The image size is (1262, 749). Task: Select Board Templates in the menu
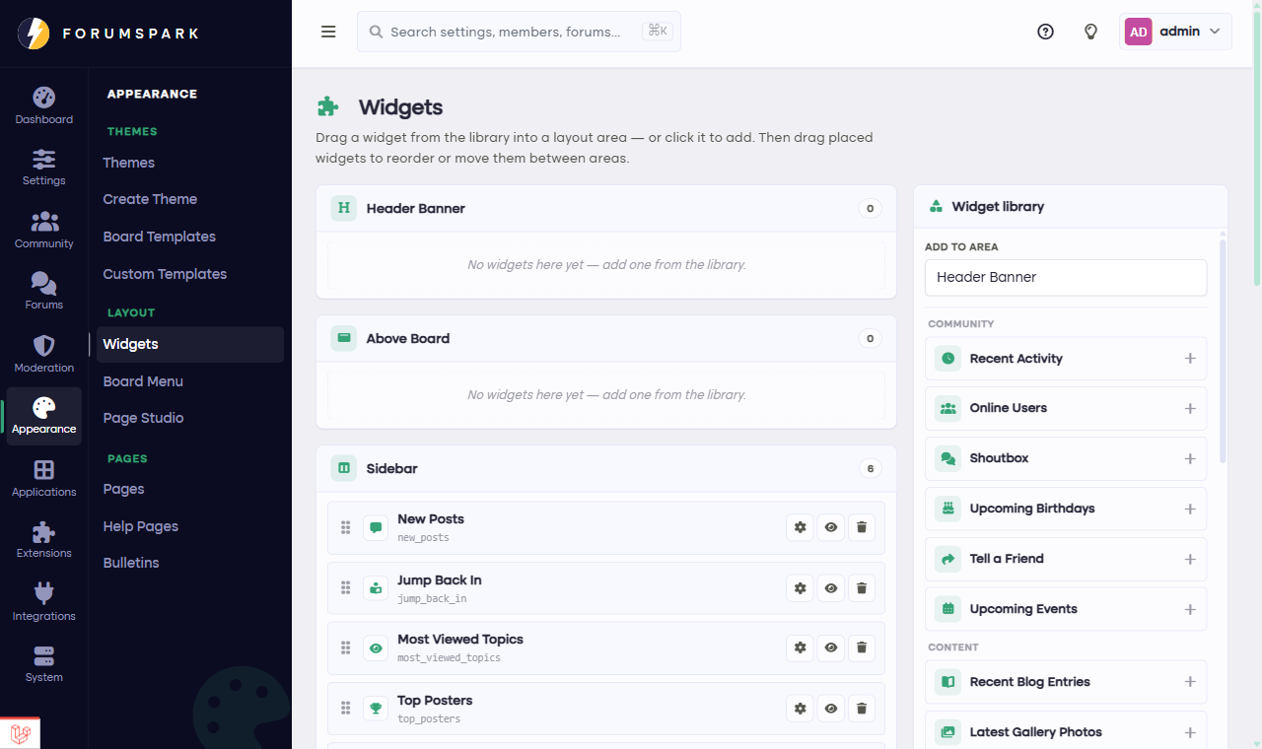(190, 237)
